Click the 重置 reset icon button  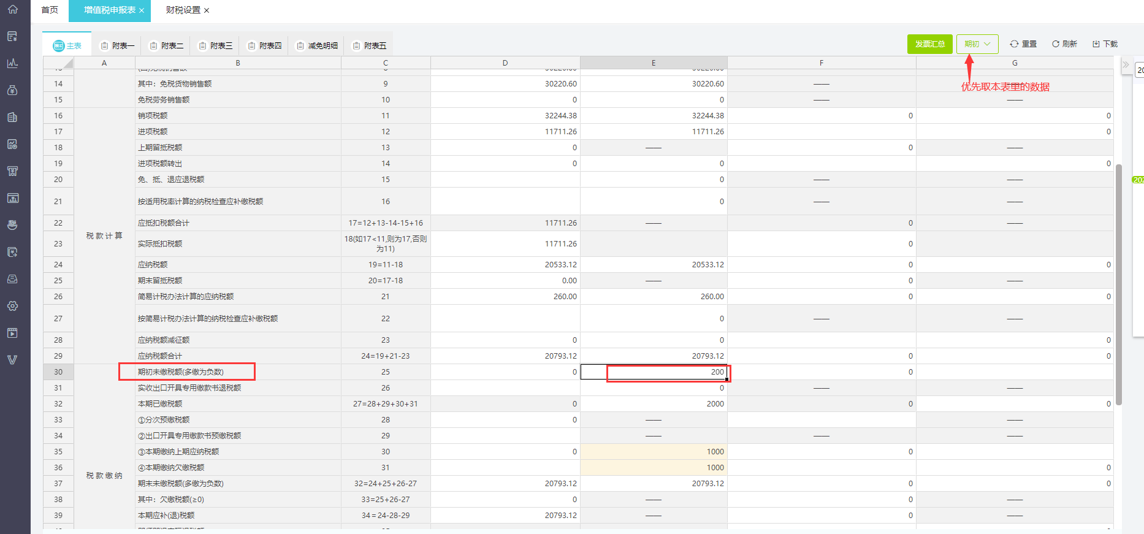click(1023, 44)
